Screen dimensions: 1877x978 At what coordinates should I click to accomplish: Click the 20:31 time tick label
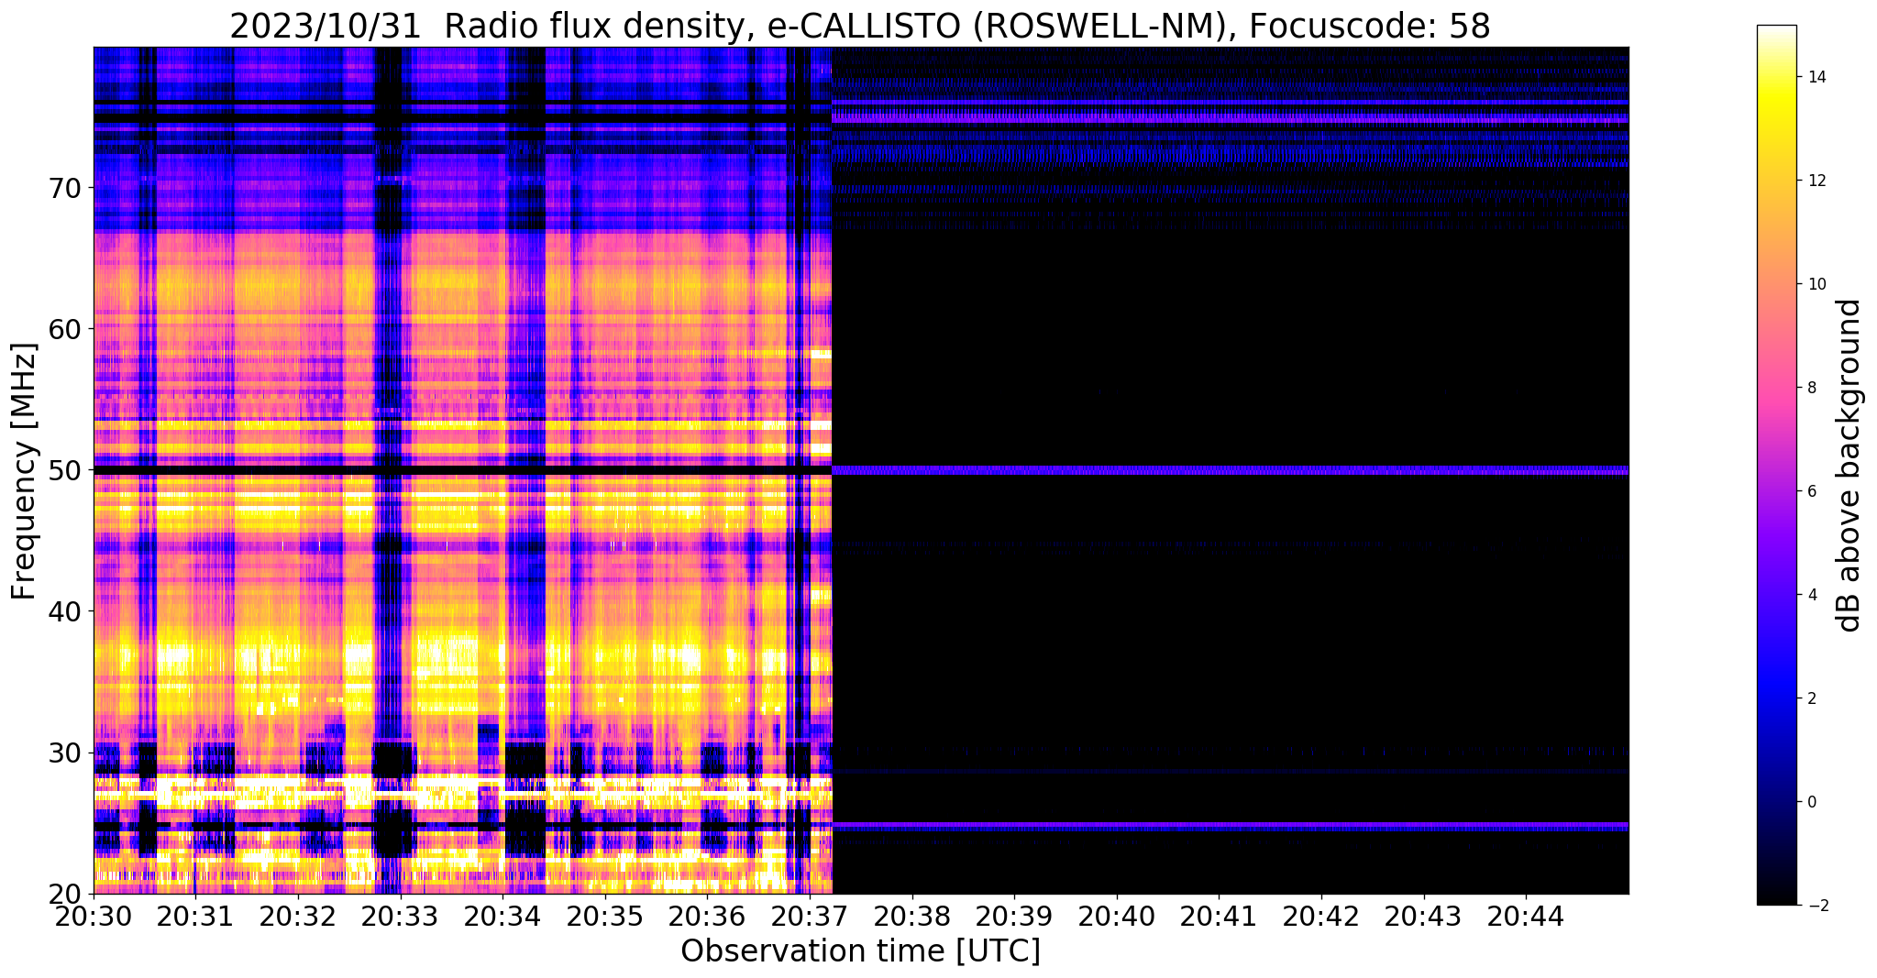(x=196, y=915)
